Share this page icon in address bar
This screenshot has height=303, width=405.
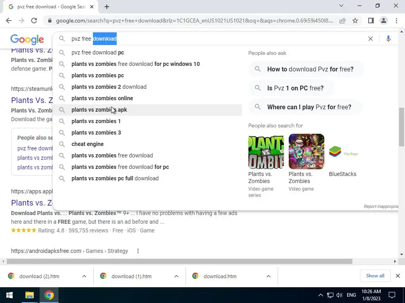click(x=343, y=21)
